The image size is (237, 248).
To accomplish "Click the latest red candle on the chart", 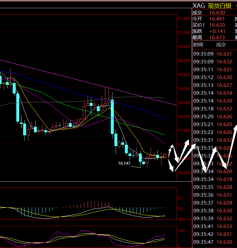I will coord(165,156).
